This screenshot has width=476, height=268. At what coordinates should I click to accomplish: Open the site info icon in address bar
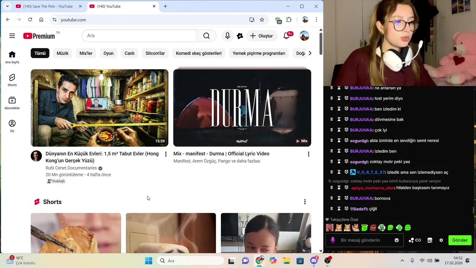tap(54, 20)
